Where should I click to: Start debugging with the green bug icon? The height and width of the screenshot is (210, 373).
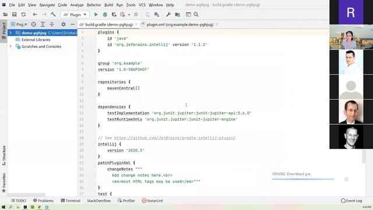(105, 15)
